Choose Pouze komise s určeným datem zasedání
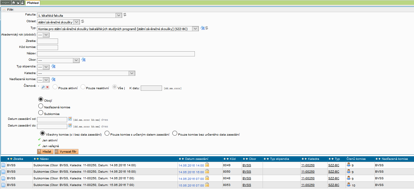This screenshot has width=414, height=189. (107, 133)
